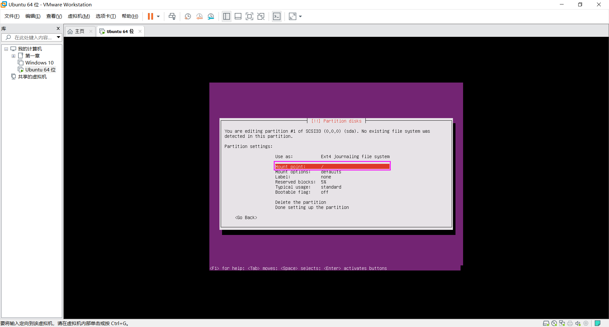This screenshot has height=327, width=609.
Task: Click the teal message log note icon
Action: pyautogui.click(x=598, y=323)
